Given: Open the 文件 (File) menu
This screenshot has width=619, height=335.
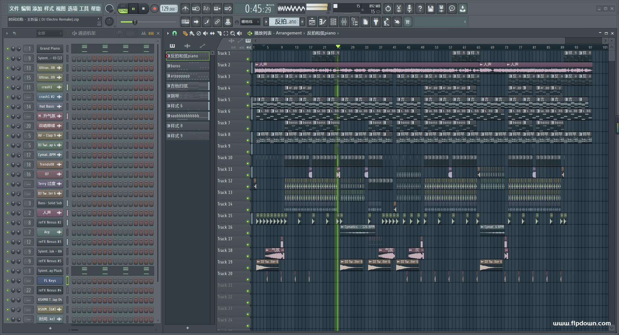Looking at the screenshot, I should point(14,8).
